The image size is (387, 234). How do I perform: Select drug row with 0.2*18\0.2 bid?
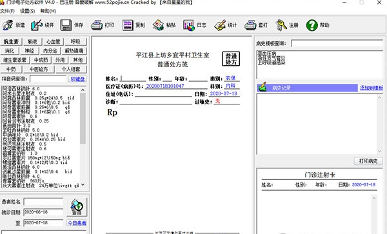coord(30,135)
